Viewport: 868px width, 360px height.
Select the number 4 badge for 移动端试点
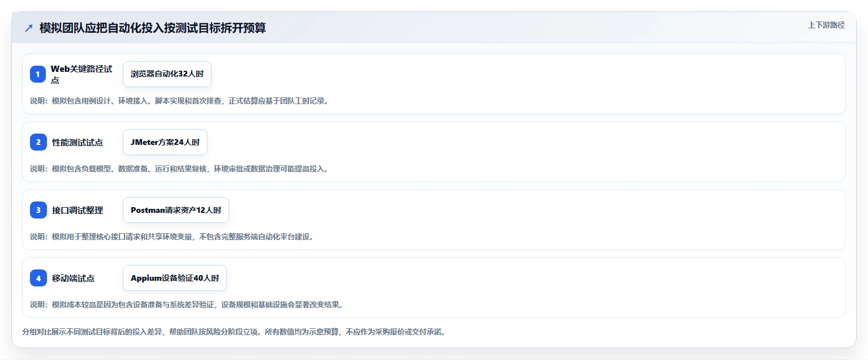pos(38,278)
